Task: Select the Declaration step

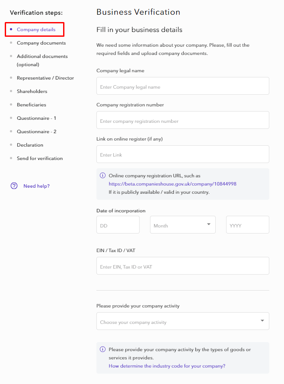Action: tap(30, 145)
